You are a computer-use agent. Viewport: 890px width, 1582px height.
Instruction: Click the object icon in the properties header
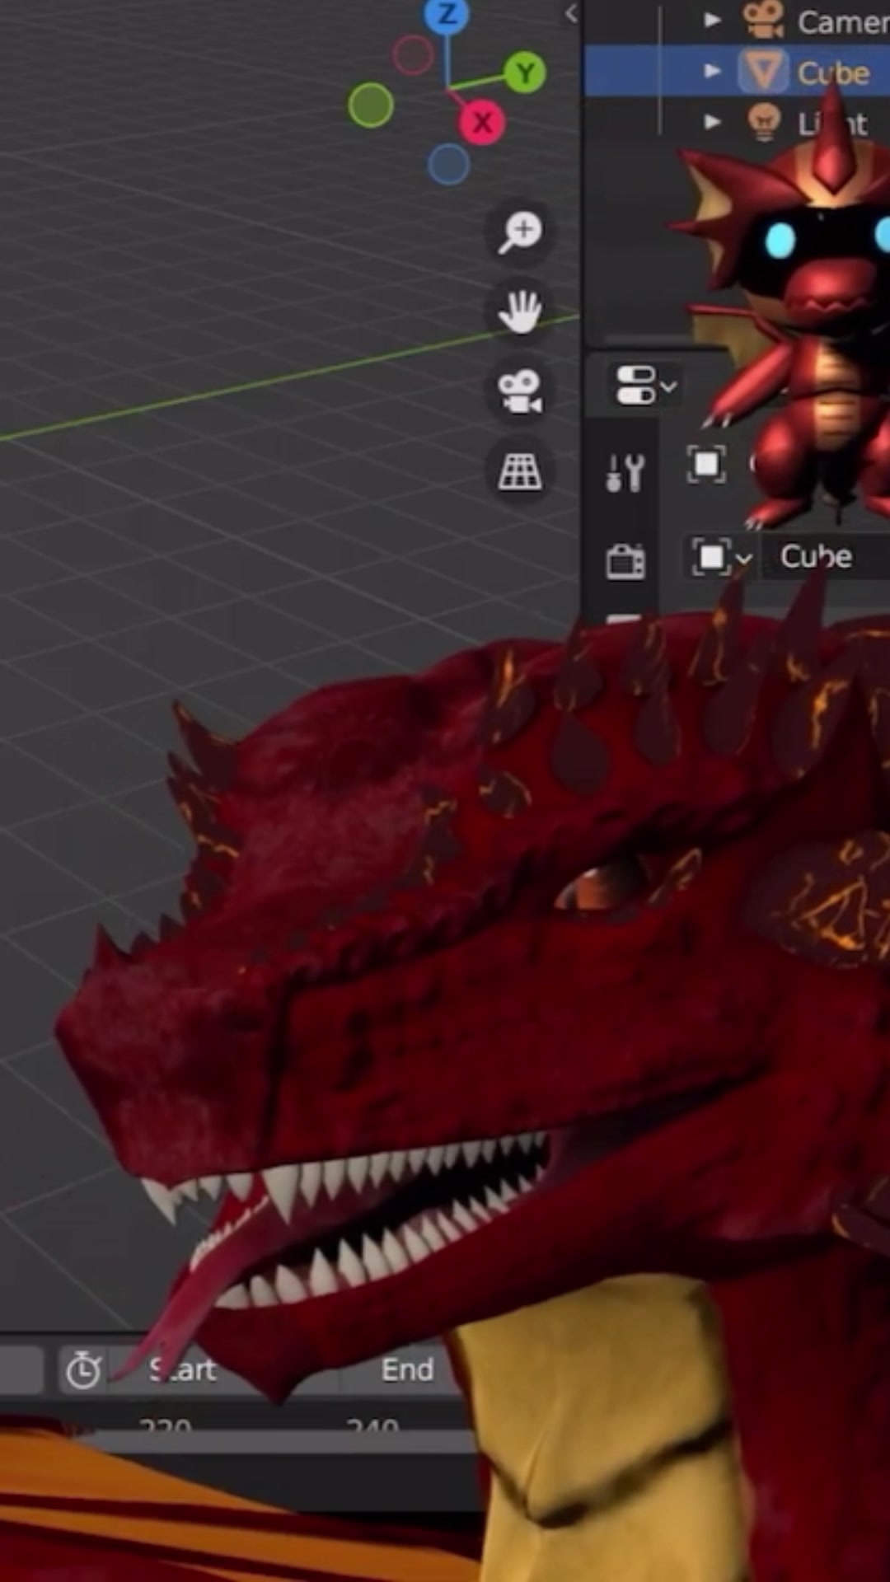(x=706, y=465)
